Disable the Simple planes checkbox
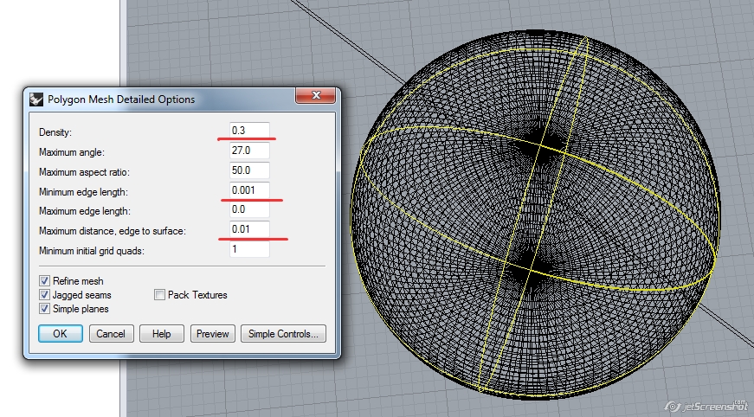This screenshot has width=754, height=417. (44, 309)
